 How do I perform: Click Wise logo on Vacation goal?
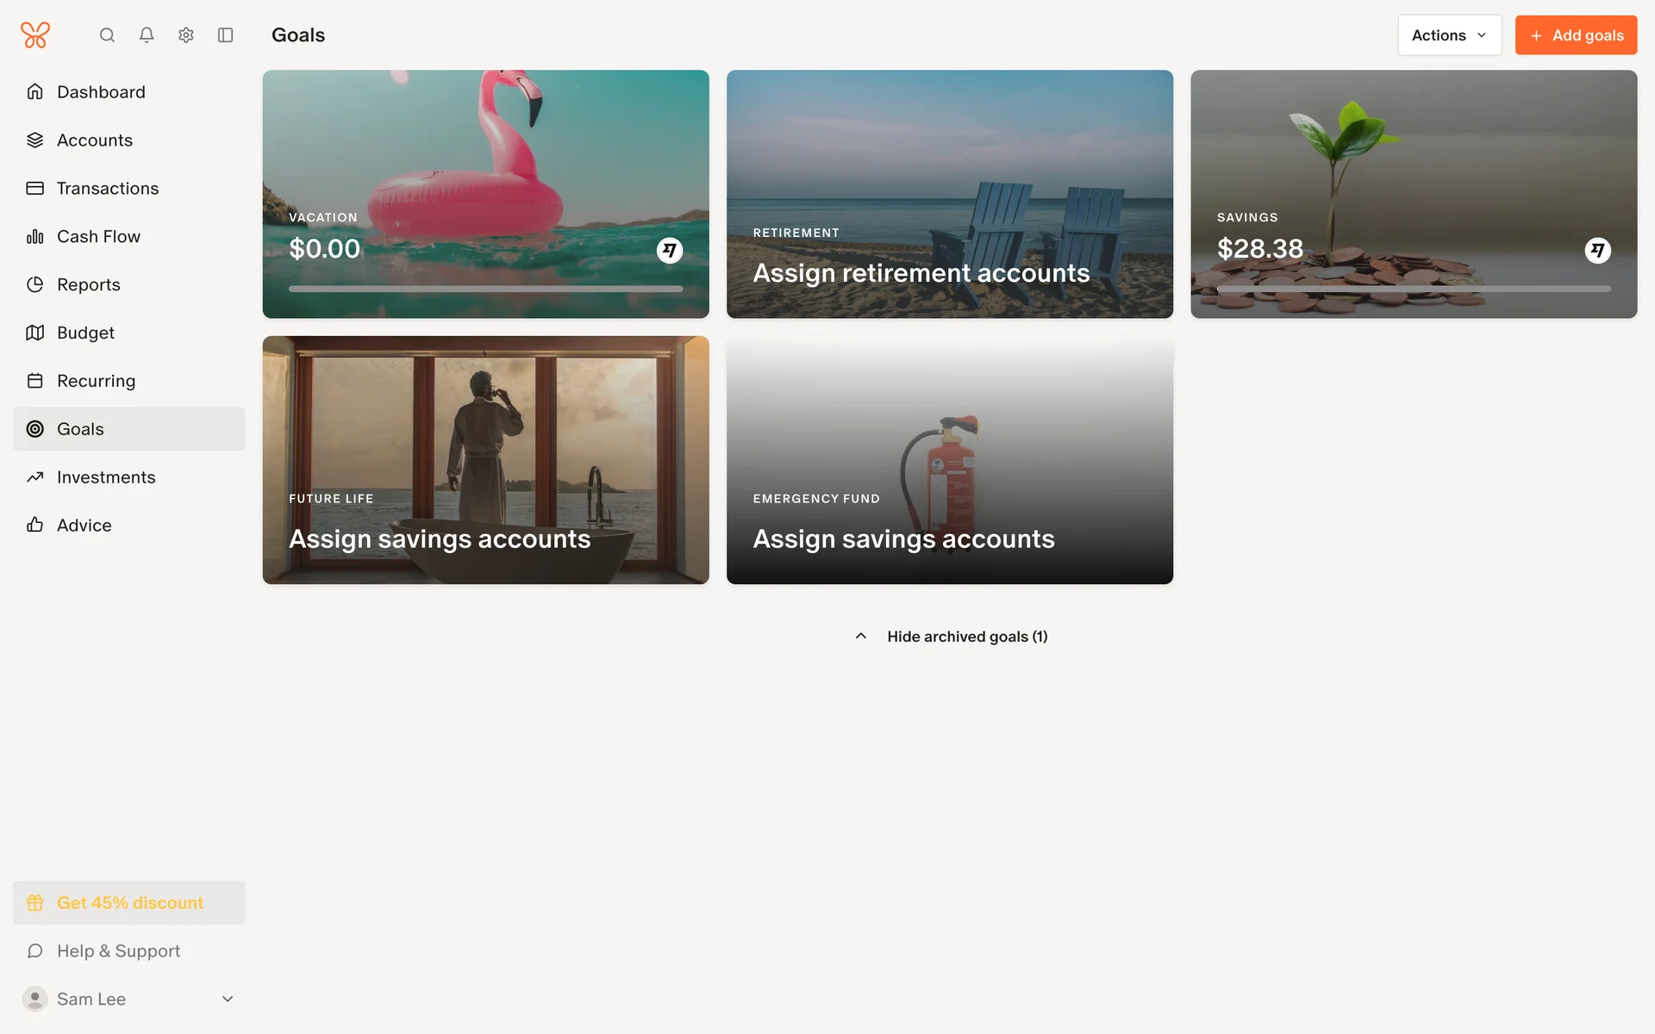pos(670,251)
